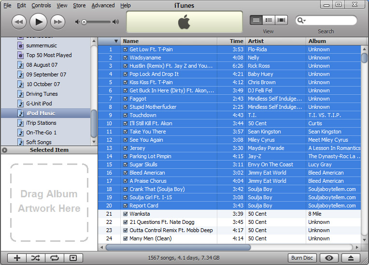Screen dimensions: 369x265
Task: Open the Store menu
Action: pyautogui.click(x=79, y=5)
